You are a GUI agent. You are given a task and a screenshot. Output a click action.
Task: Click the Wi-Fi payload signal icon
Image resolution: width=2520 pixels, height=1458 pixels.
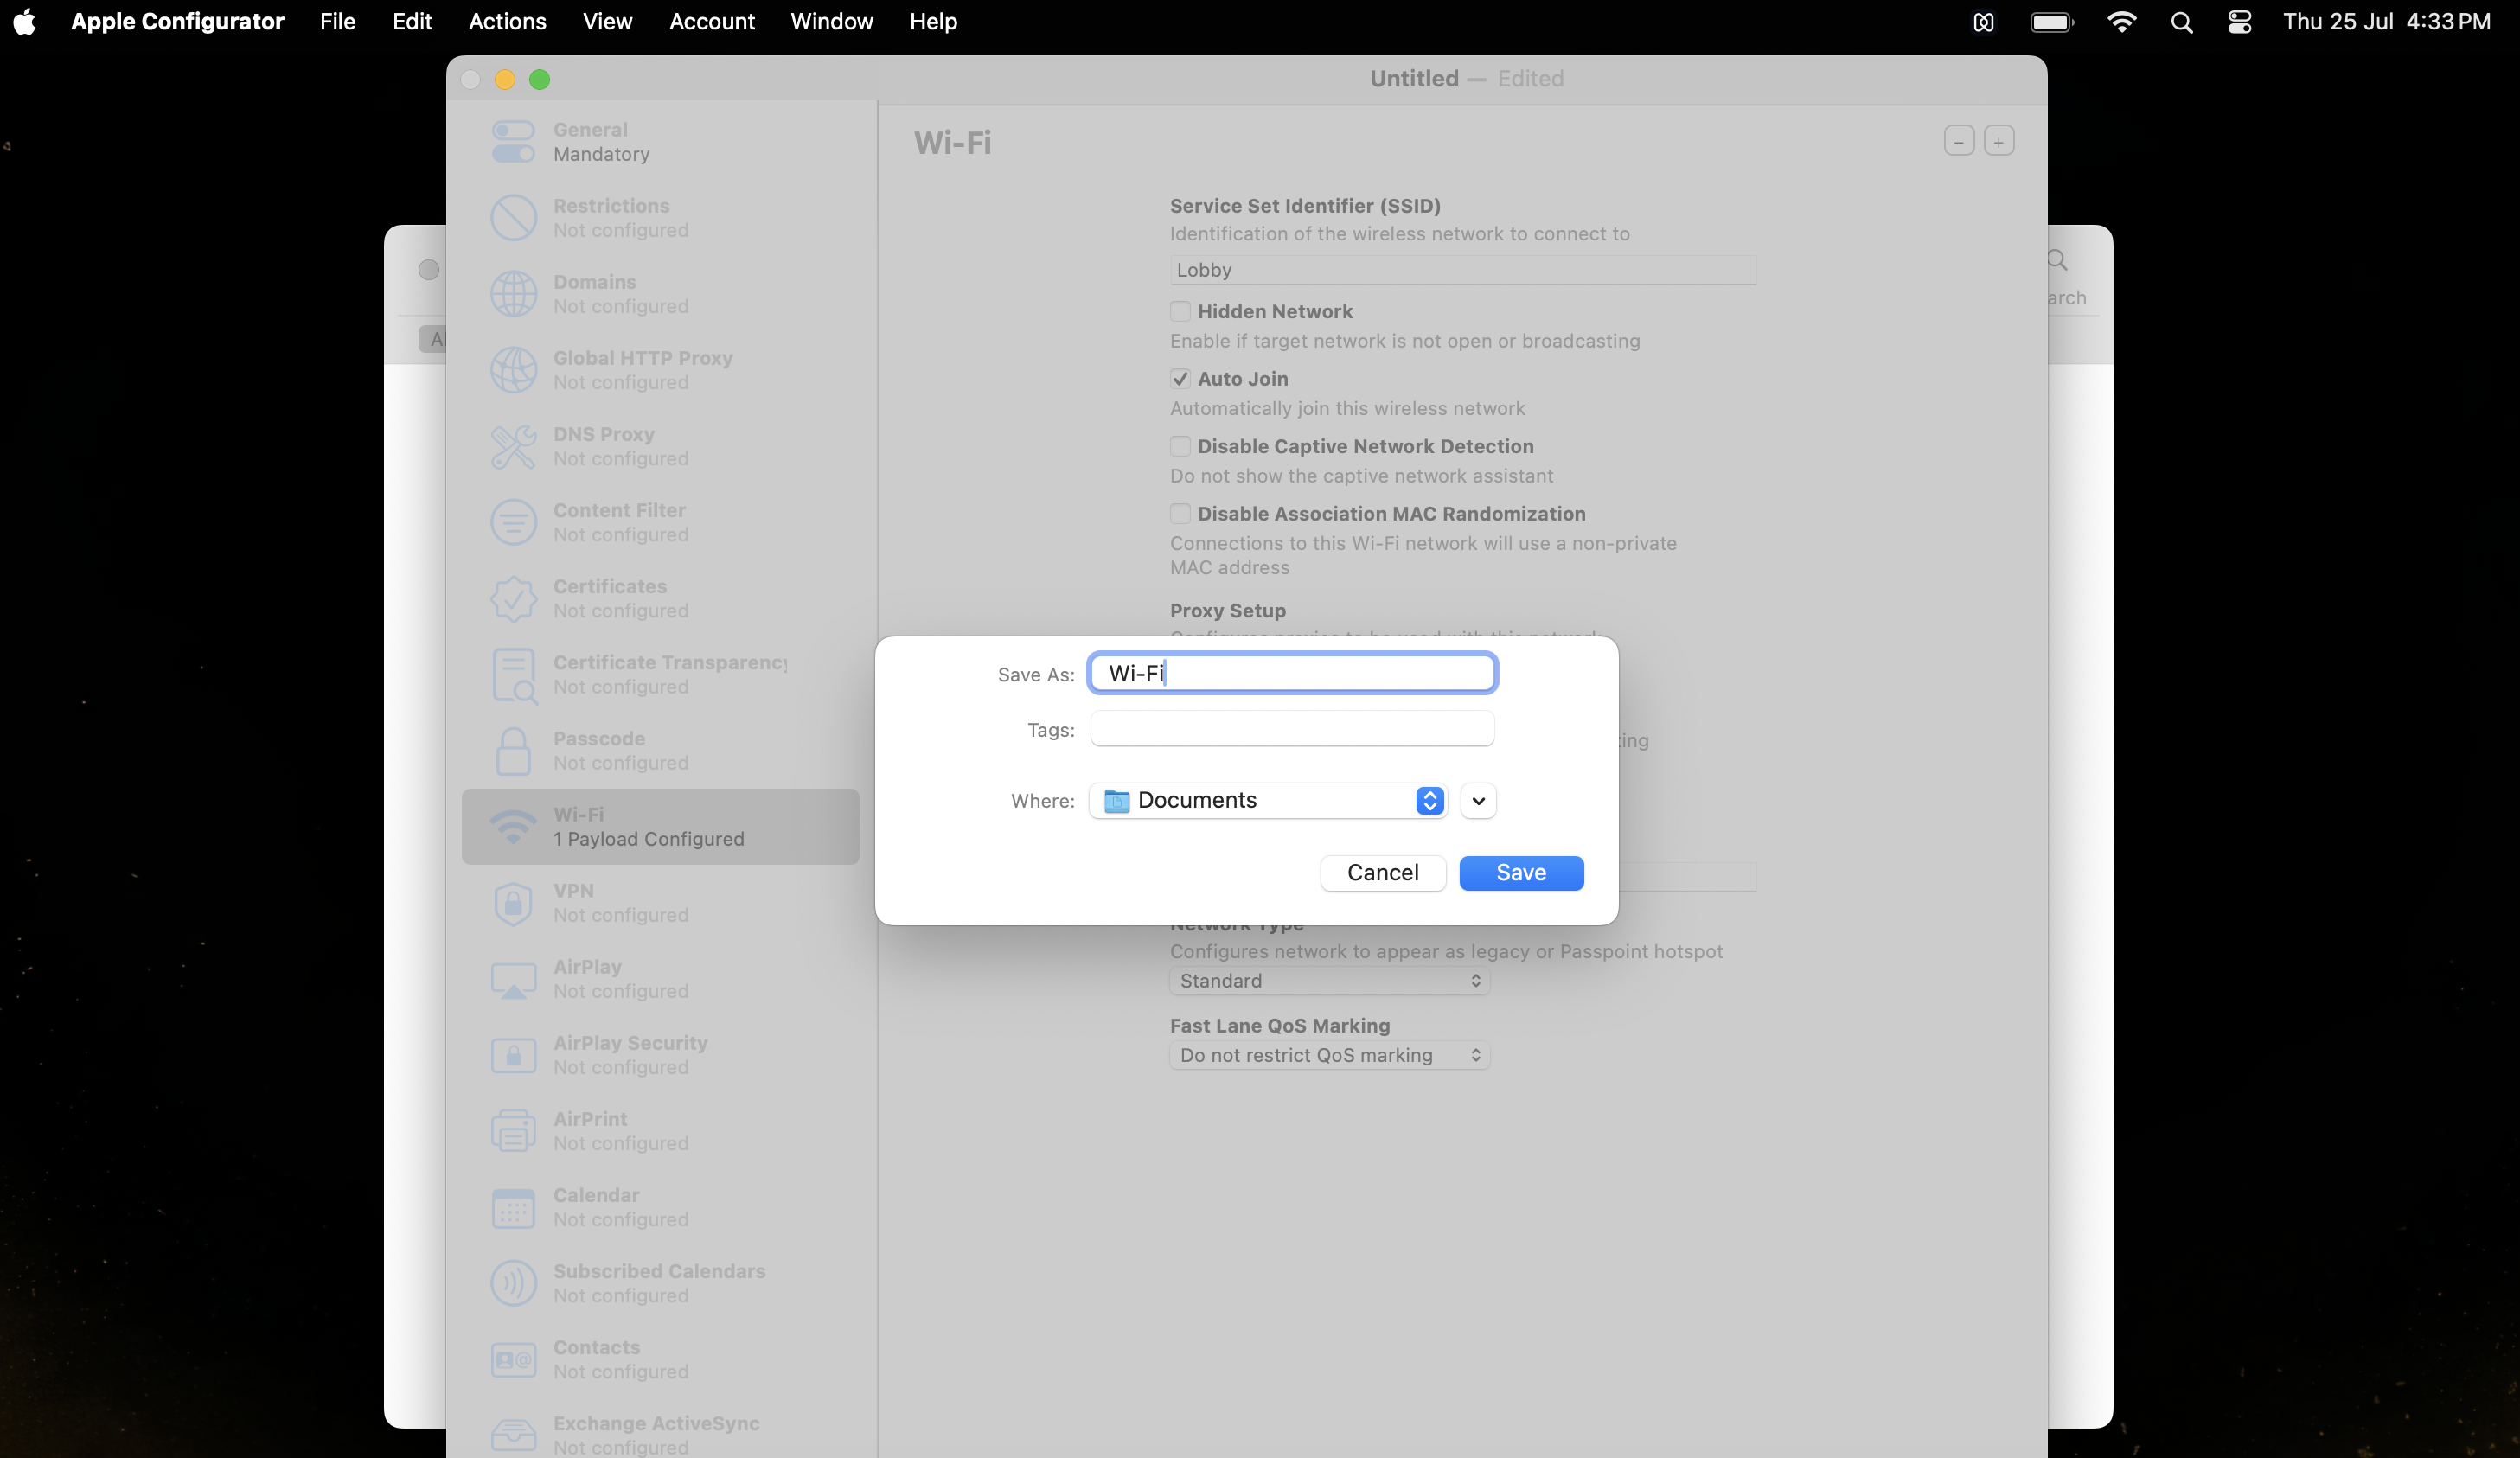click(513, 827)
